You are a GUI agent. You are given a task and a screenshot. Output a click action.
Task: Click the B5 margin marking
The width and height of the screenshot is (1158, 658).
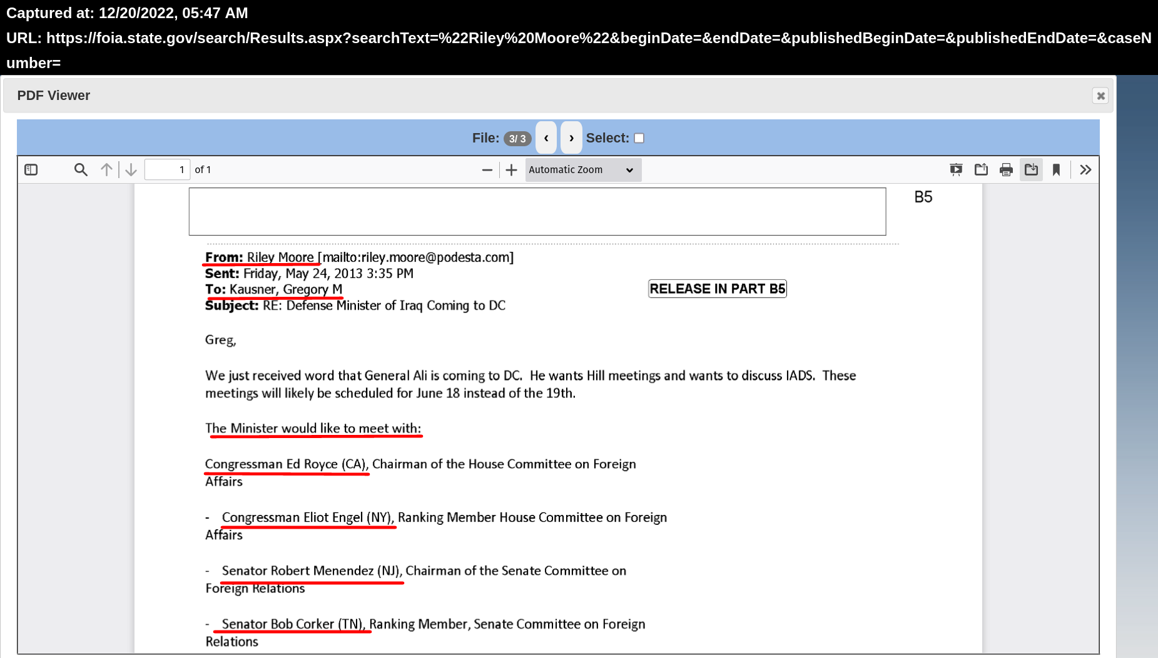tap(923, 197)
